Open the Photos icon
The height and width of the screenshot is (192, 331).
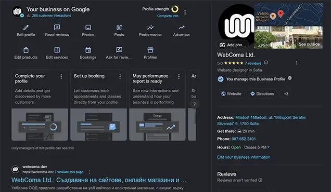88,28
